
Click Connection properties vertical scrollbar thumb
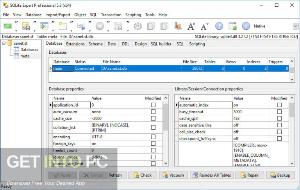pyautogui.click(x=291, y=110)
